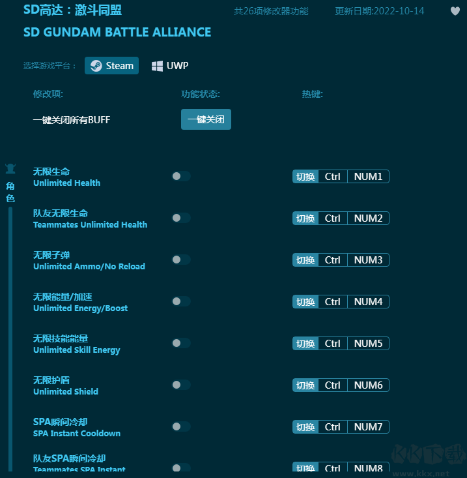
Task: Open Ctrl modifier for SPA Instant Cooldown
Action: [333, 427]
